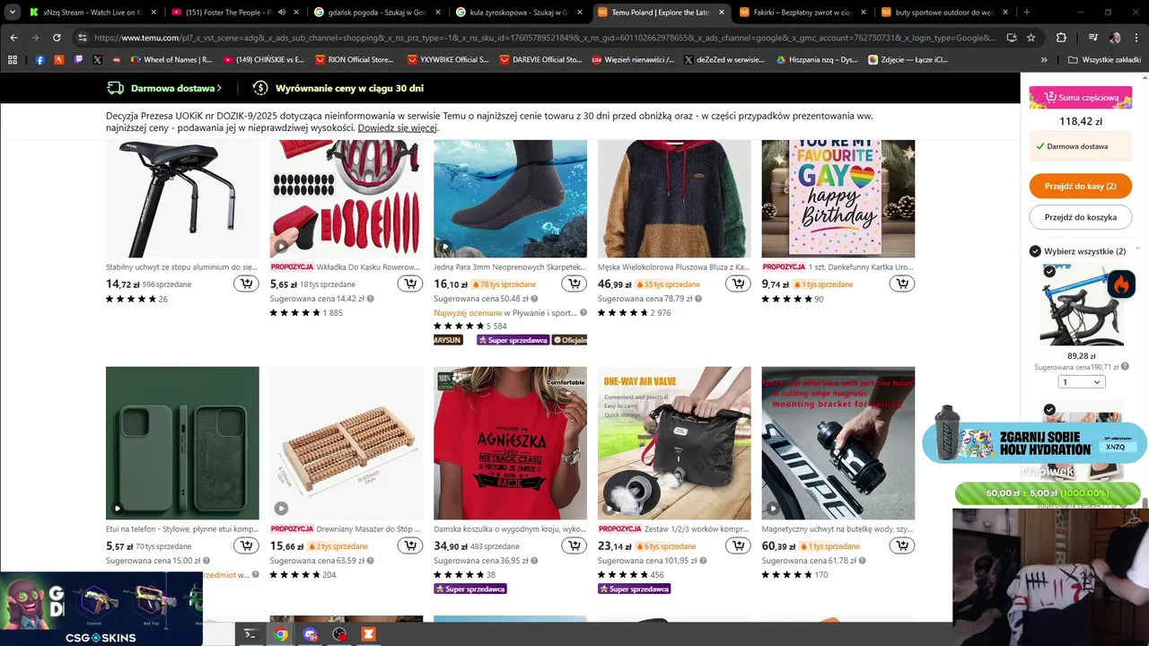The width and height of the screenshot is (1149, 646).
Task: Expand the hidden bookmarks chevron
Action: (1044, 59)
